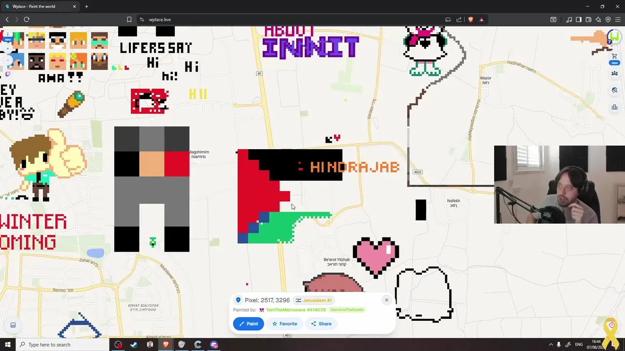Click the blue Paint button
This screenshot has height=351, width=625.
coord(248,324)
